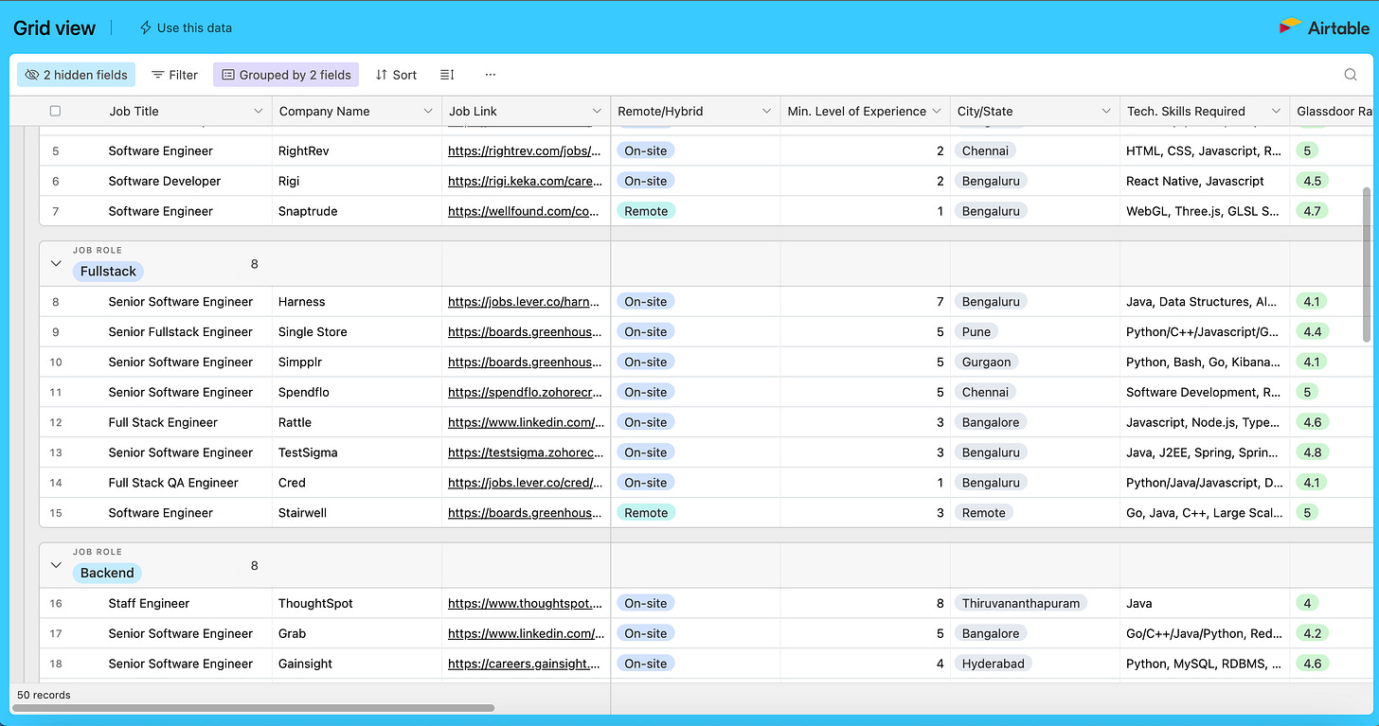Click row number 12 for Rattle
This screenshot has height=726, width=1379.
pos(56,422)
